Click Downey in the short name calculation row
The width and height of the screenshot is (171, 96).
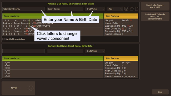click(18, 31)
